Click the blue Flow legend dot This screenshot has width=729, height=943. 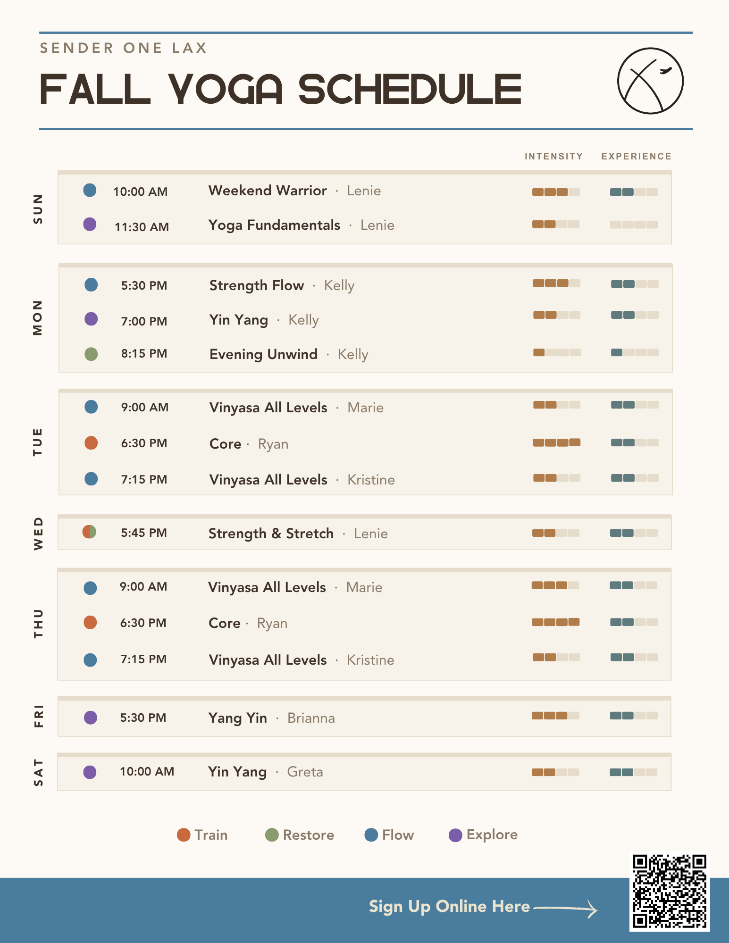click(371, 835)
